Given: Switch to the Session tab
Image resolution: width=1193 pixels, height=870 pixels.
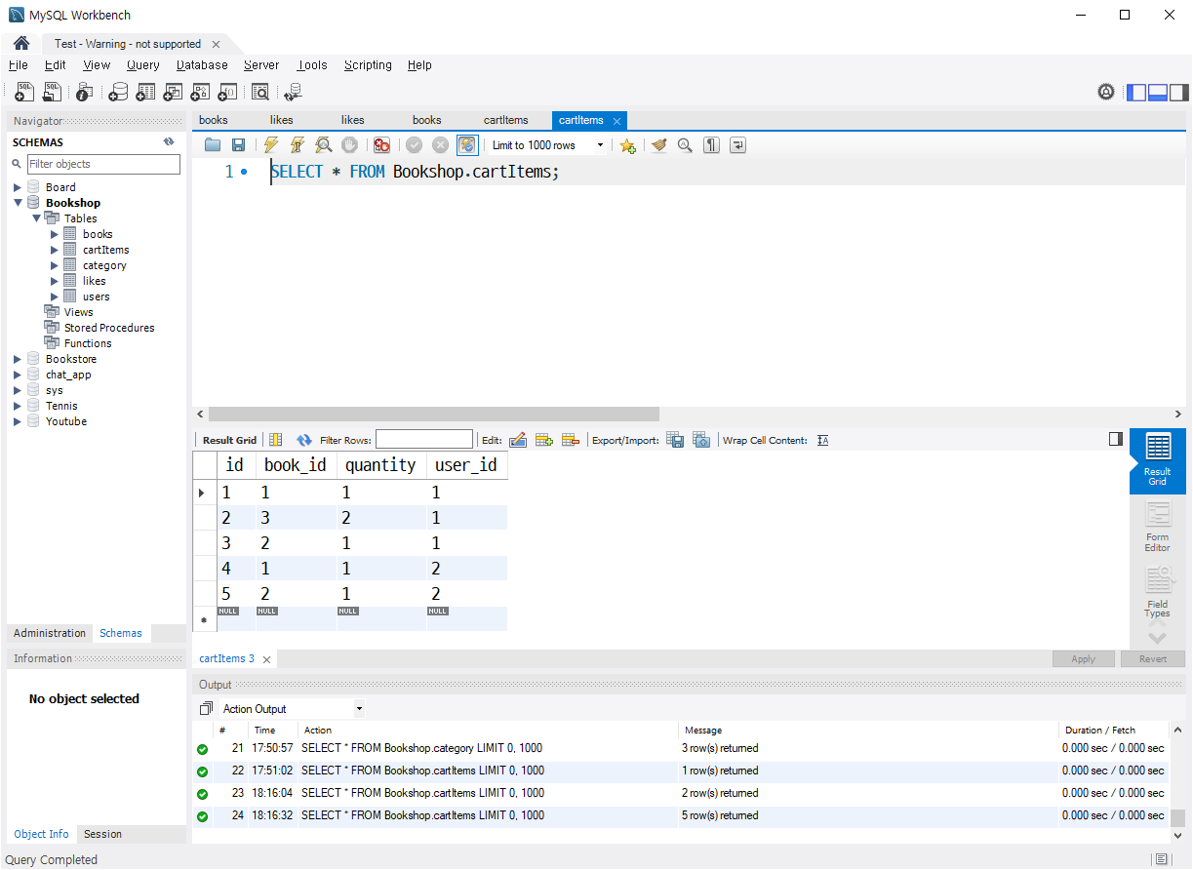Looking at the screenshot, I should click(x=103, y=834).
